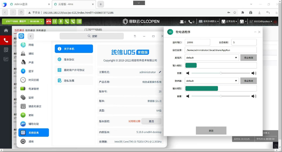Image resolution: width=282 pixels, height=152 pixels.
Task: Reload the browser page
Action: (x=21, y=12)
